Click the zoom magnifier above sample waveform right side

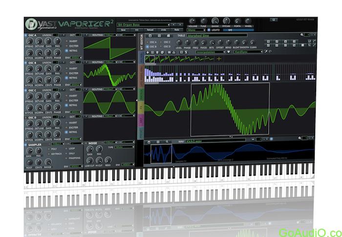299,138
